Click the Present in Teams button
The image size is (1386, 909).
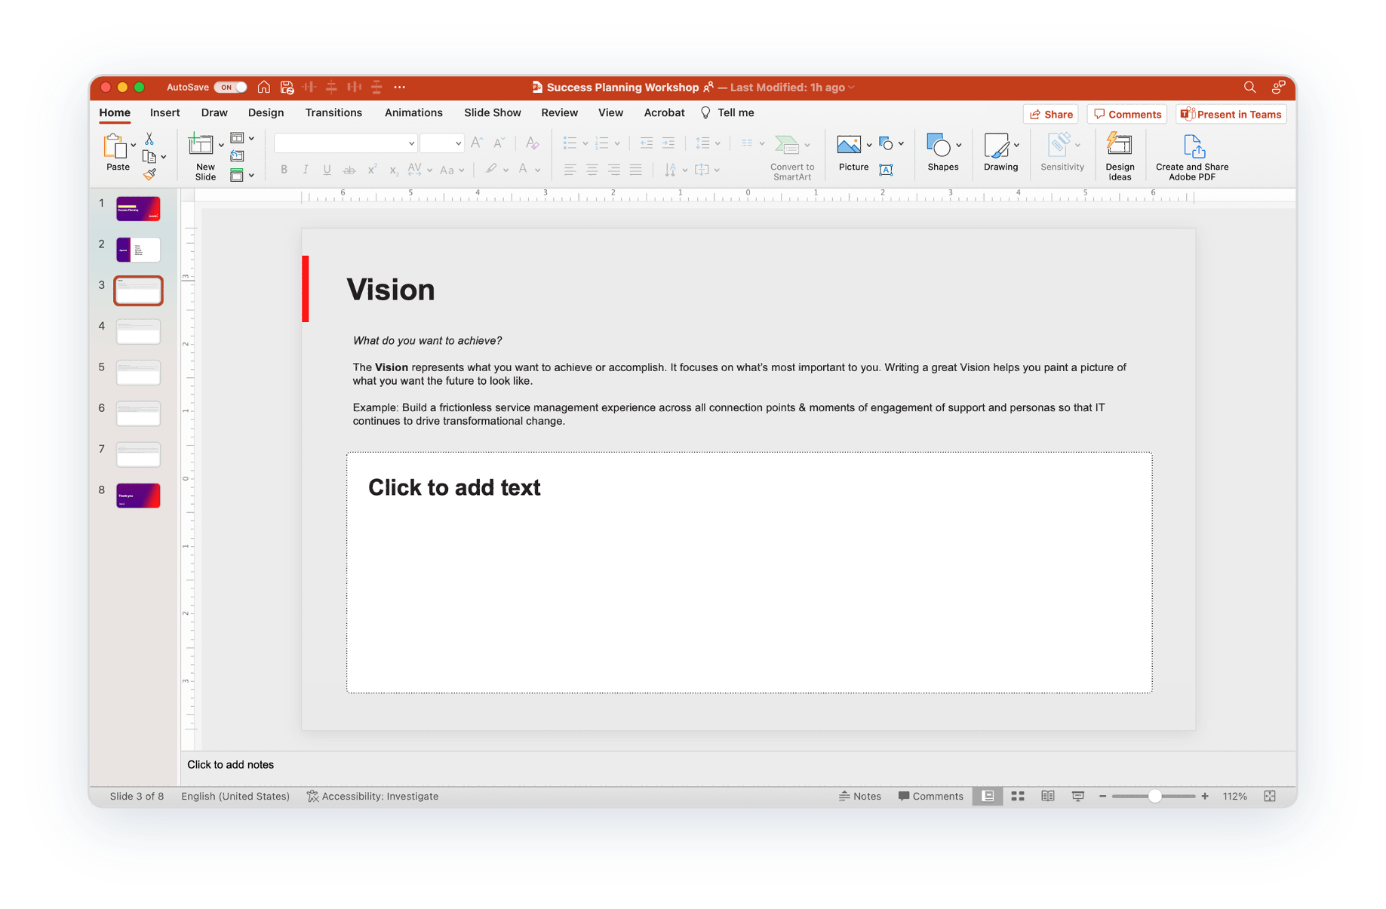(x=1231, y=115)
